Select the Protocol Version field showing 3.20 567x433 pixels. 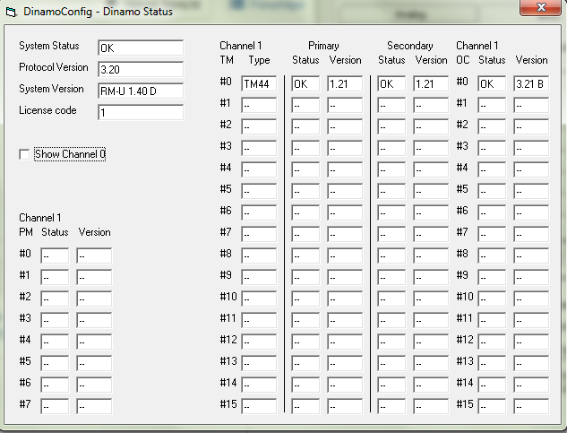140,69
